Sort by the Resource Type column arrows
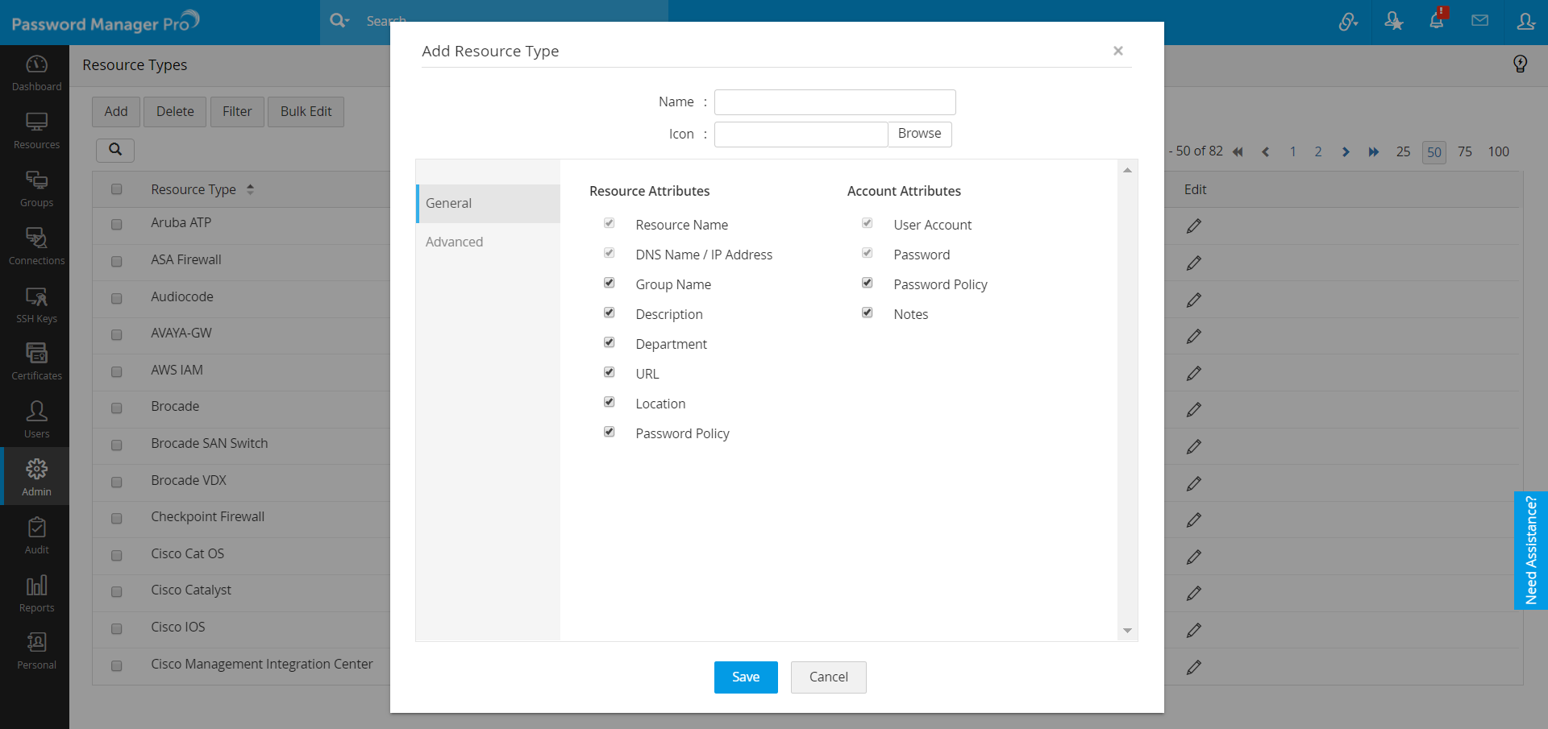Image resolution: width=1548 pixels, height=729 pixels. tap(250, 189)
